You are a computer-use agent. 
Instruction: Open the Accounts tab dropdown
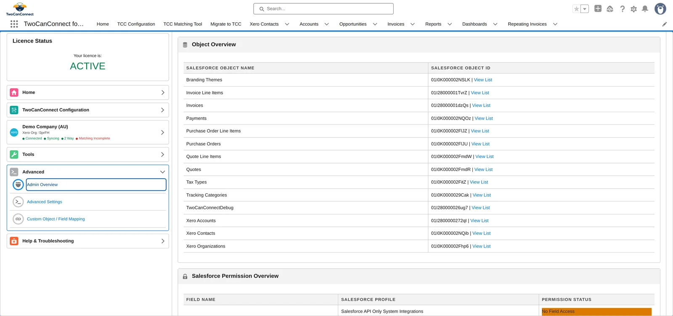[x=326, y=24]
